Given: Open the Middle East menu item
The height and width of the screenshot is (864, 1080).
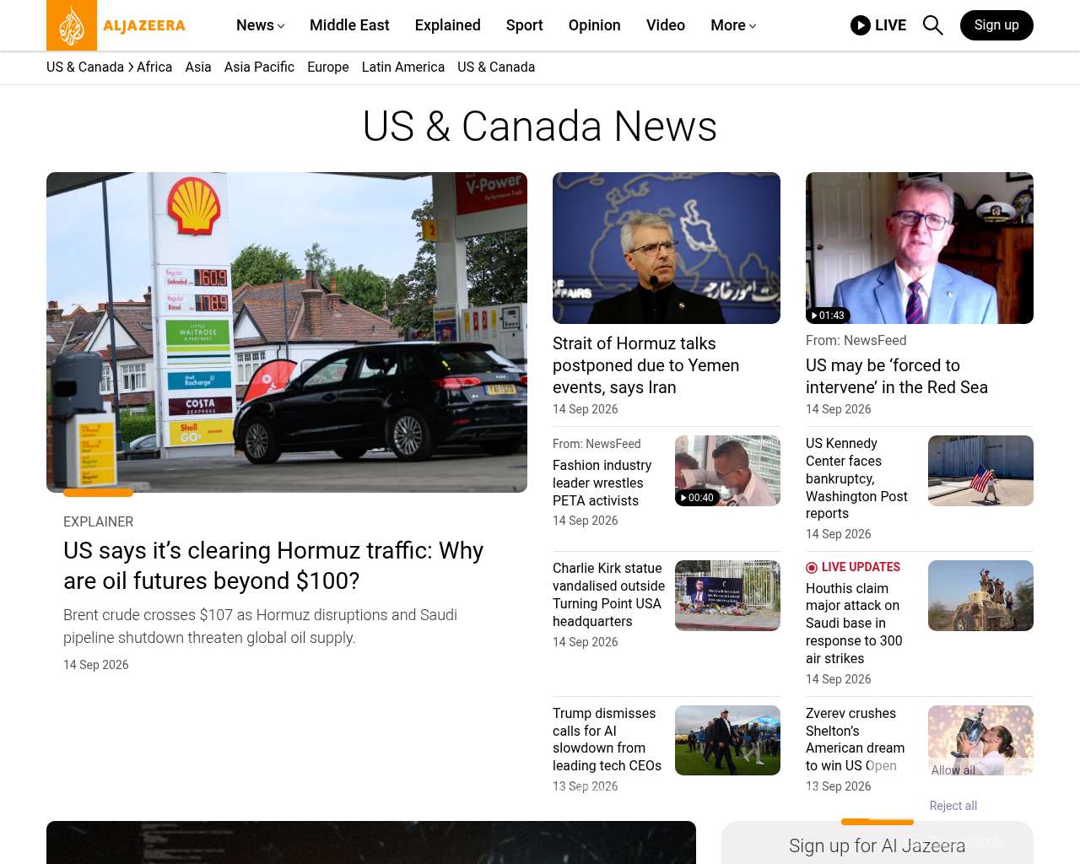Looking at the screenshot, I should pos(349,25).
